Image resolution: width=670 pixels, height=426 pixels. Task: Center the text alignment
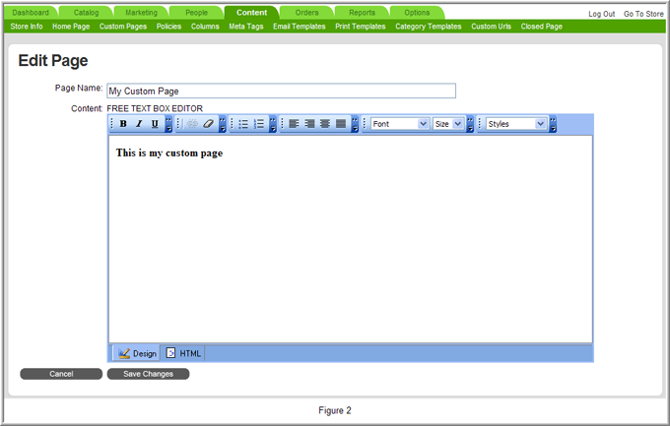325,124
